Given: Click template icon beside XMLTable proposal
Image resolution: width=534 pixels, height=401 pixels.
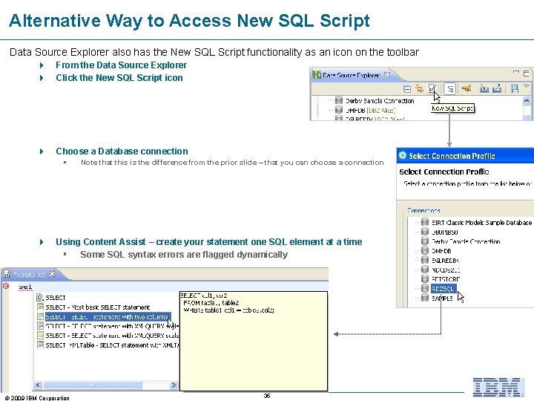Looking at the screenshot, I should coord(40,345).
